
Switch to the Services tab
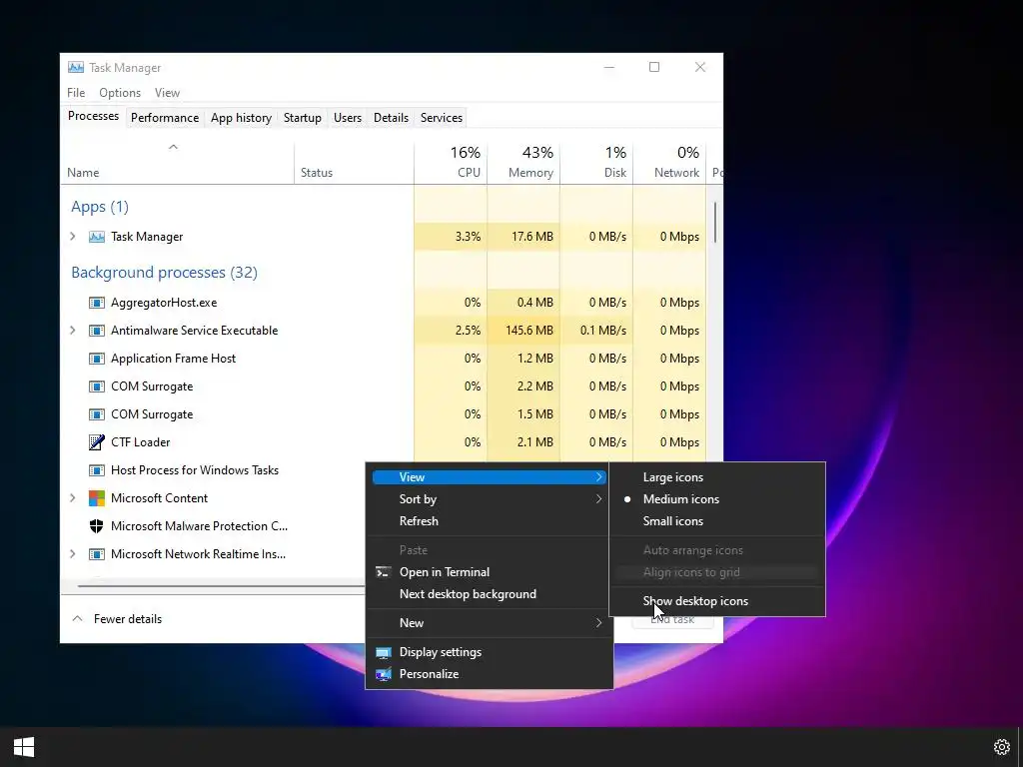coord(441,118)
